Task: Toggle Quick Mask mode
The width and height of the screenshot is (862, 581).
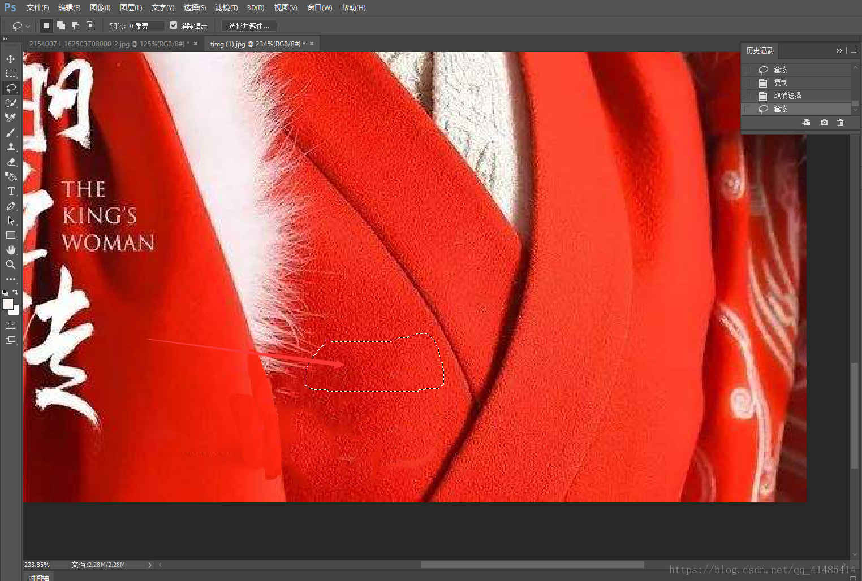Action: pos(11,326)
